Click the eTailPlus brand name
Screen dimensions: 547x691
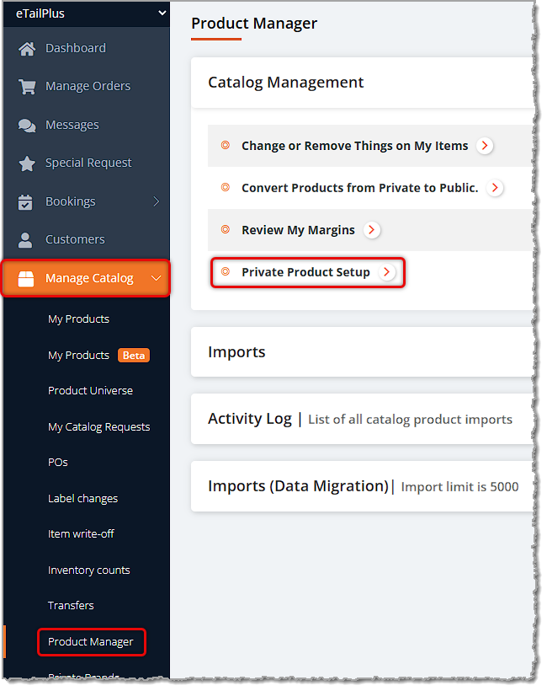40,13
